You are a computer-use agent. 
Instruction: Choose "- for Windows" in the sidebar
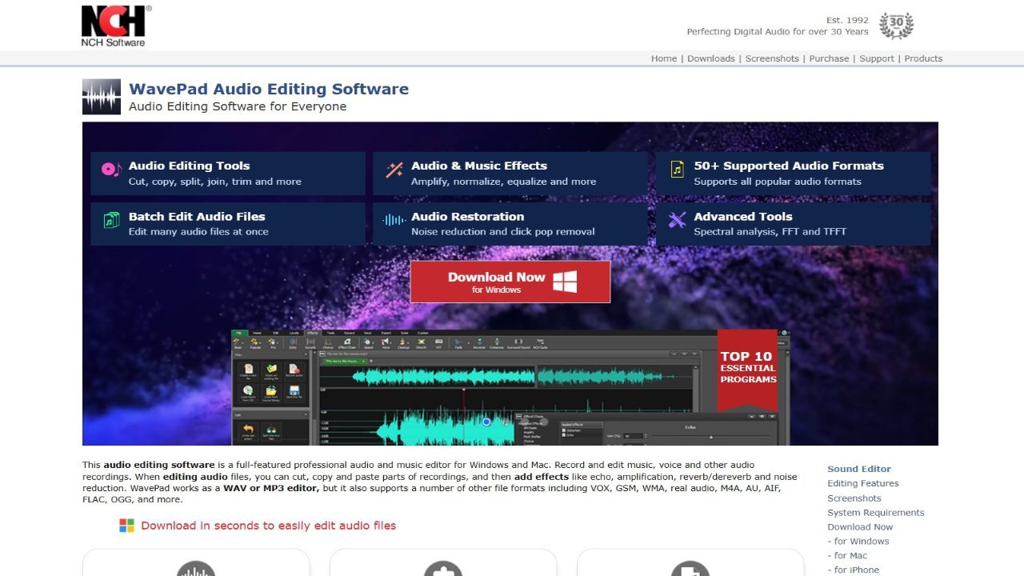(x=858, y=541)
